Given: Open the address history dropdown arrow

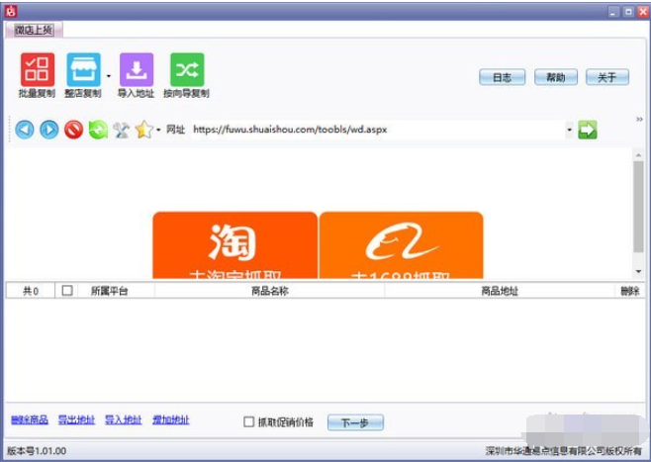Looking at the screenshot, I should (x=569, y=130).
